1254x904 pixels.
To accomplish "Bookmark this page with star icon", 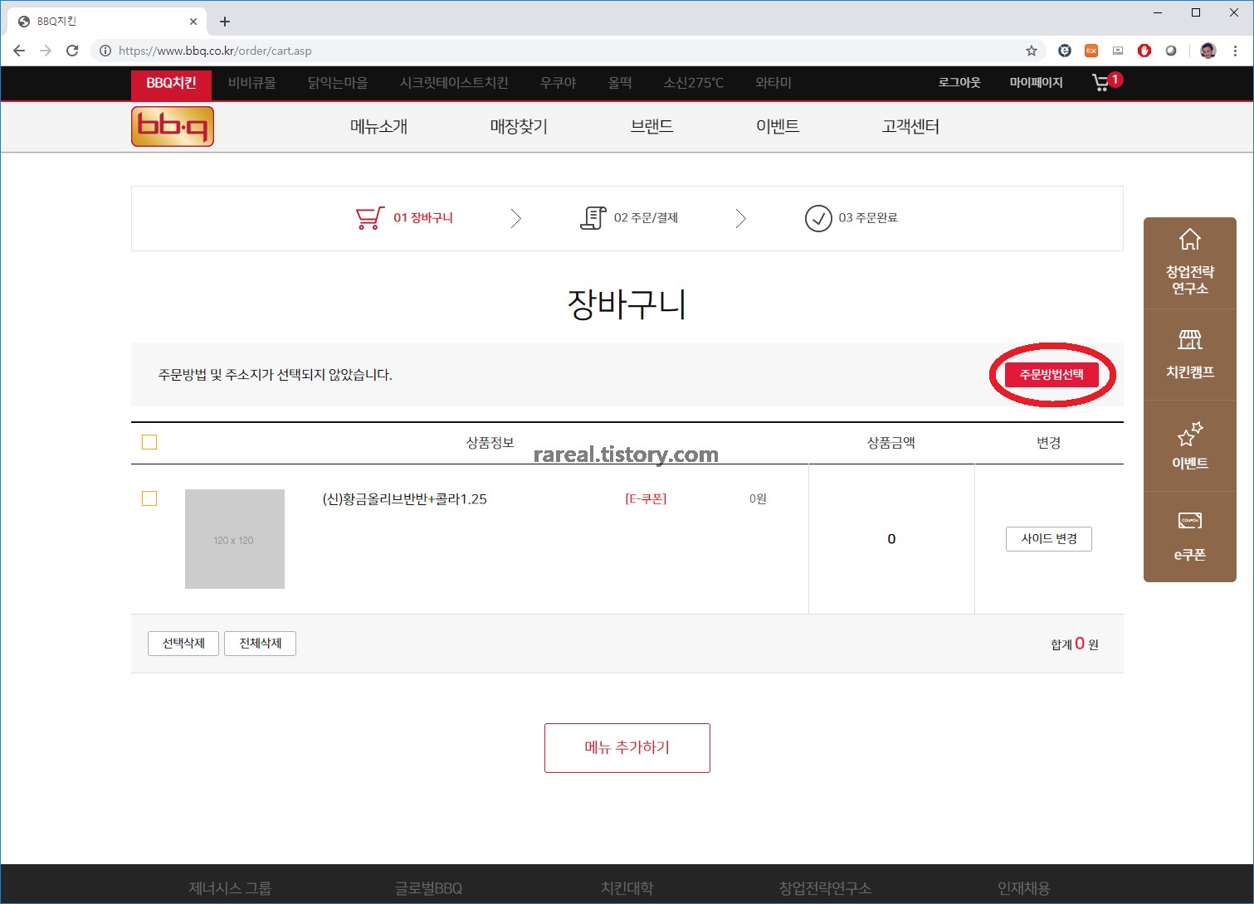I will click(1032, 51).
